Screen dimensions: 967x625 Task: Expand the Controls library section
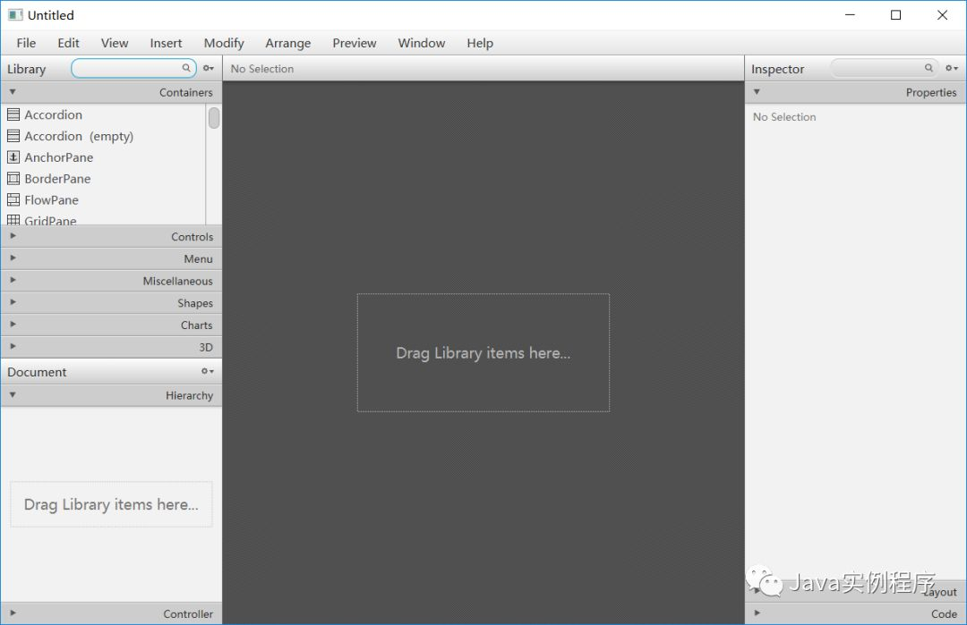coord(111,237)
